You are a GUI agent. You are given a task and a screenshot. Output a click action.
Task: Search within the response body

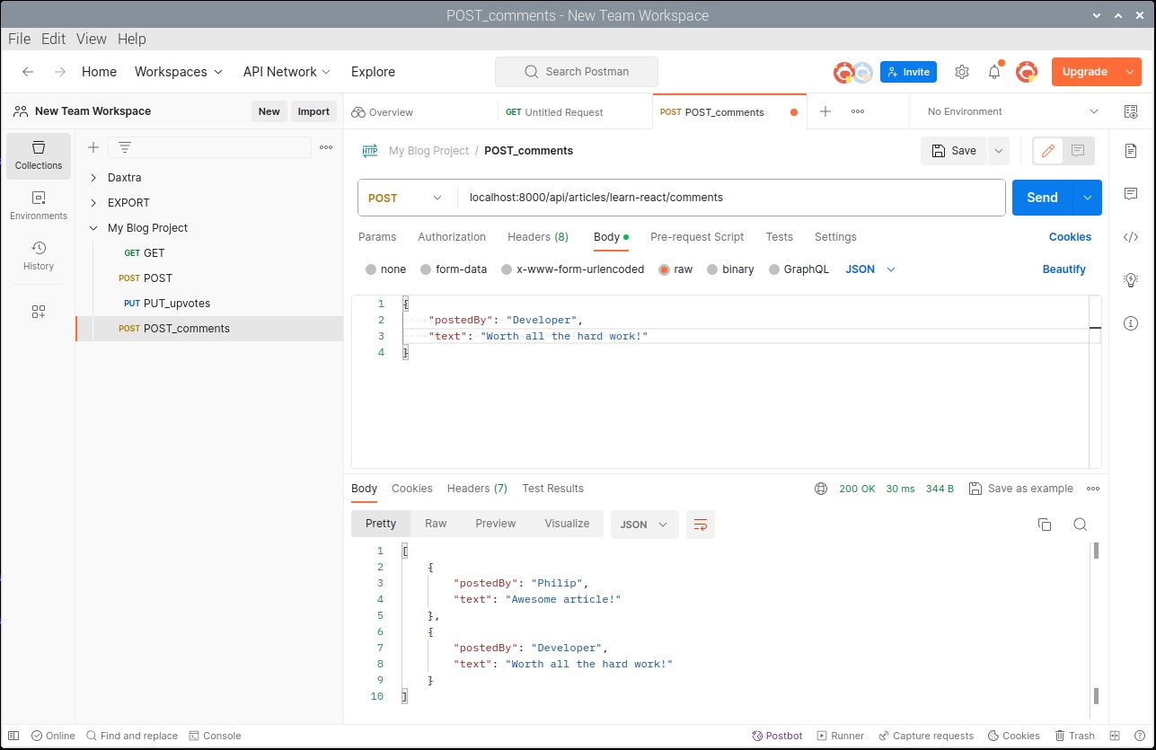click(1081, 525)
